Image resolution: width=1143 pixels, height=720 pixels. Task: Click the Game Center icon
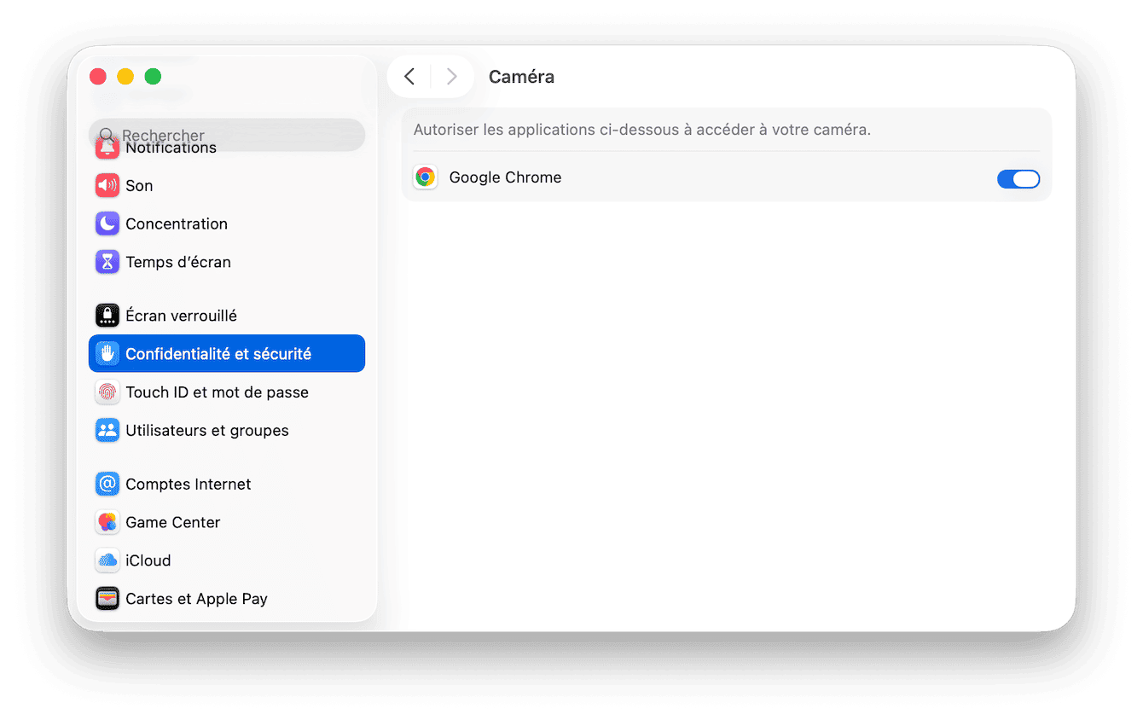(x=107, y=522)
